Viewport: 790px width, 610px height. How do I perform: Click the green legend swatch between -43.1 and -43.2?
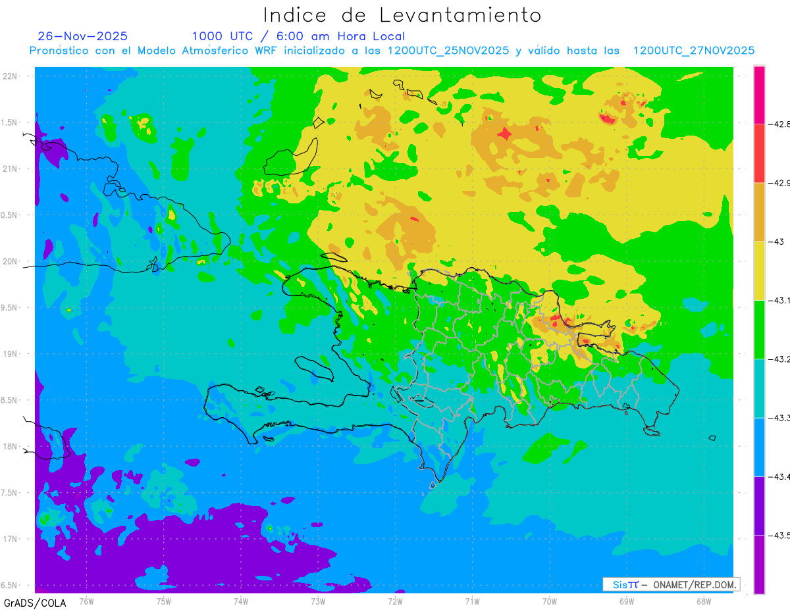(759, 329)
